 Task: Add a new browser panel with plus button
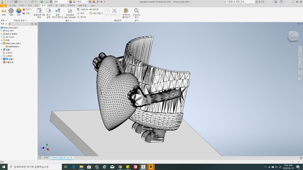10,24
